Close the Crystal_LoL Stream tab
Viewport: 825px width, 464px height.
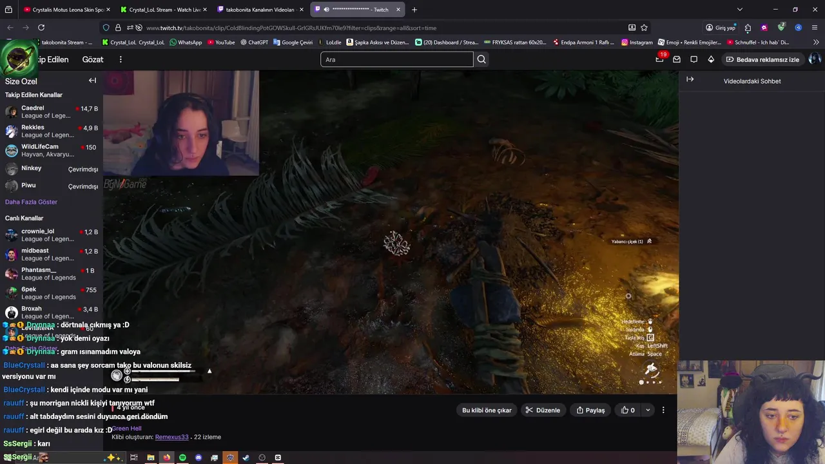205,10
